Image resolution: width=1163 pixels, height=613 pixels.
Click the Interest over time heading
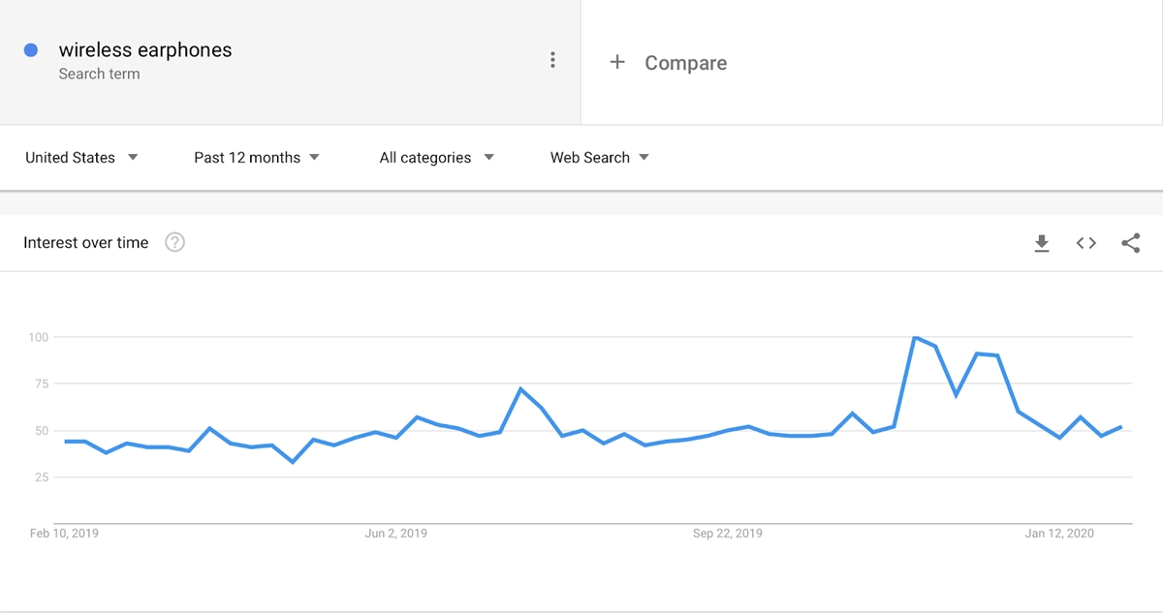[x=86, y=242]
